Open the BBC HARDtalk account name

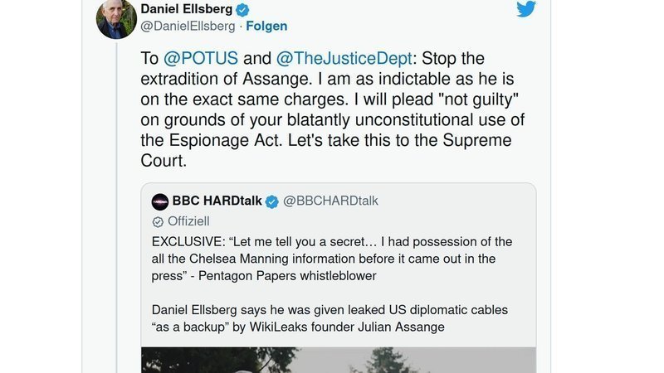click(217, 201)
